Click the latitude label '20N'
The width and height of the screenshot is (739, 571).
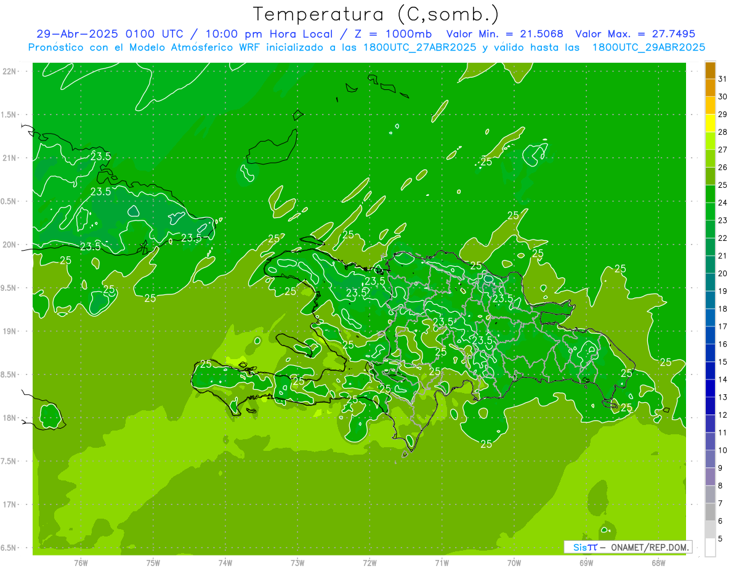(x=9, y=245)
